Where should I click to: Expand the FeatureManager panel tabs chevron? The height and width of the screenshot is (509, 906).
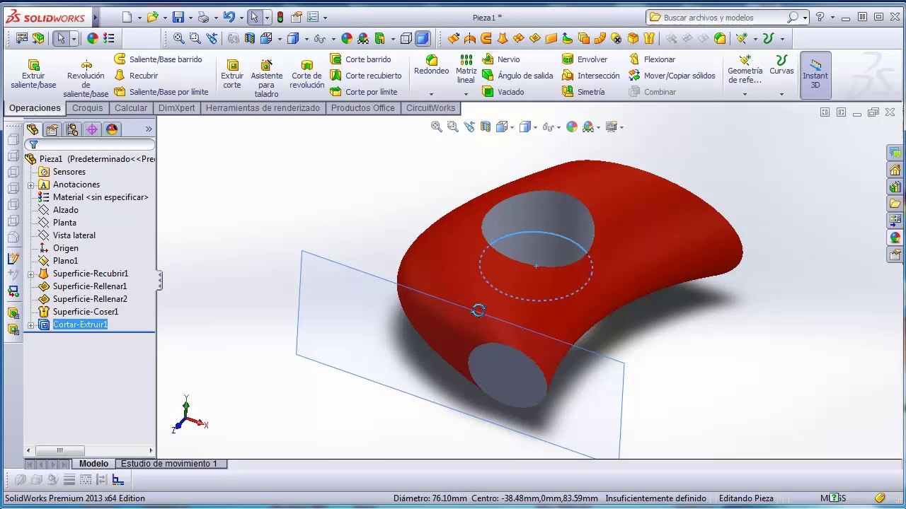click(149, 129)
